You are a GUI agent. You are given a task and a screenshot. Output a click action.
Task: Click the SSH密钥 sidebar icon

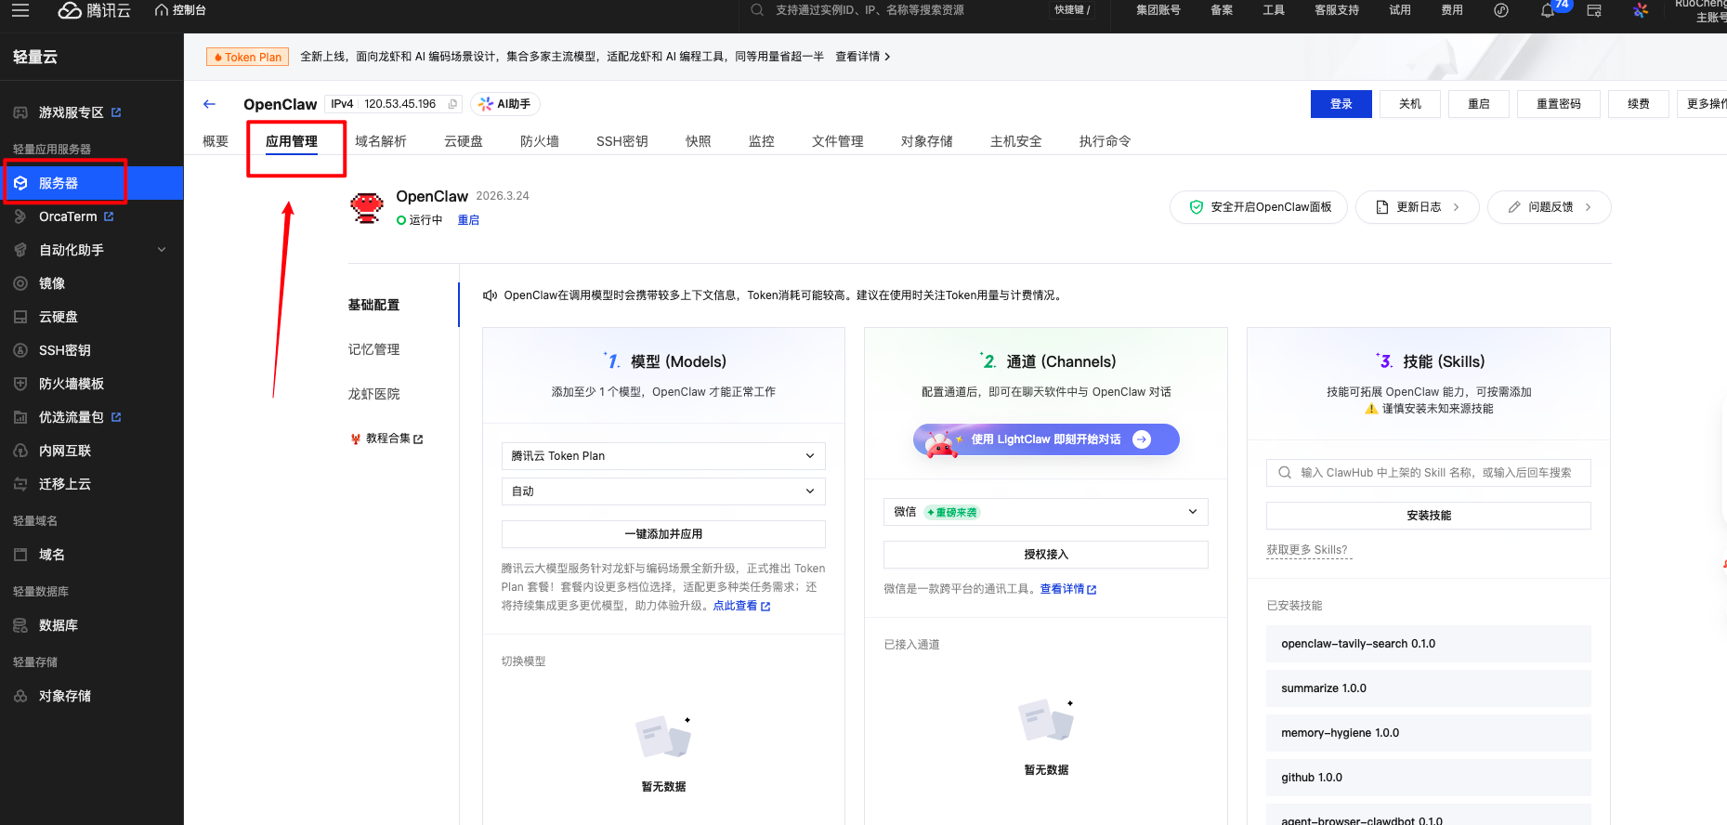(20, 350)
